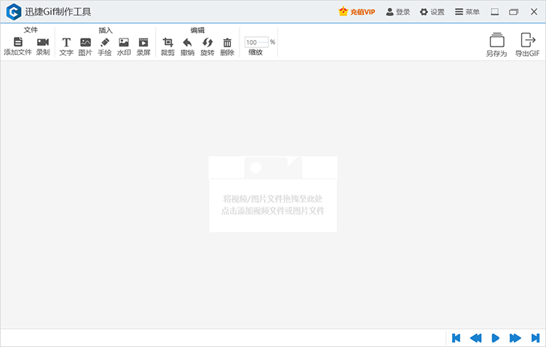This screenshot has width=546, height=347.
Task: Insert a picture using the 图片 icon
Action: 85,42
